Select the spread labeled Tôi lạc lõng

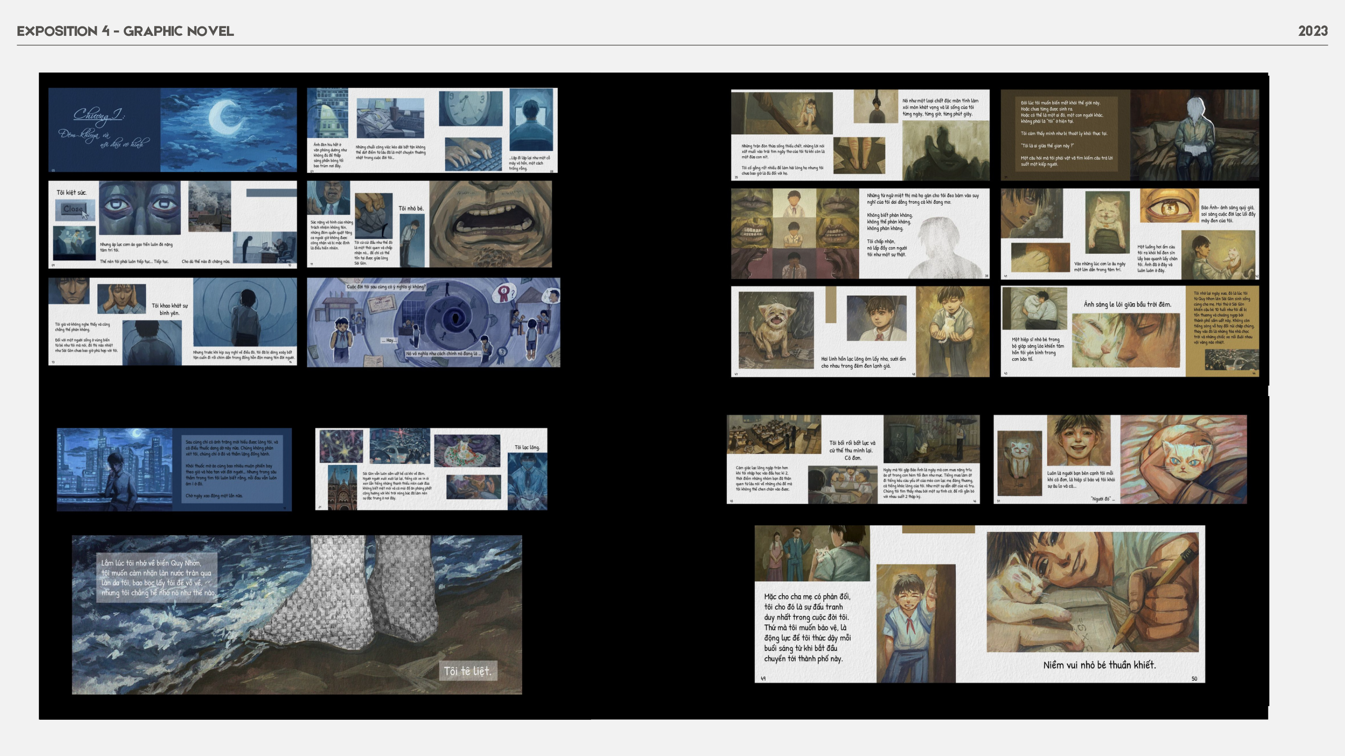pyautogui.click(x=431, y=469)
